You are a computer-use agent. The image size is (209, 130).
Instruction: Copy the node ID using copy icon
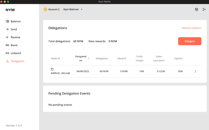point(52,69)
